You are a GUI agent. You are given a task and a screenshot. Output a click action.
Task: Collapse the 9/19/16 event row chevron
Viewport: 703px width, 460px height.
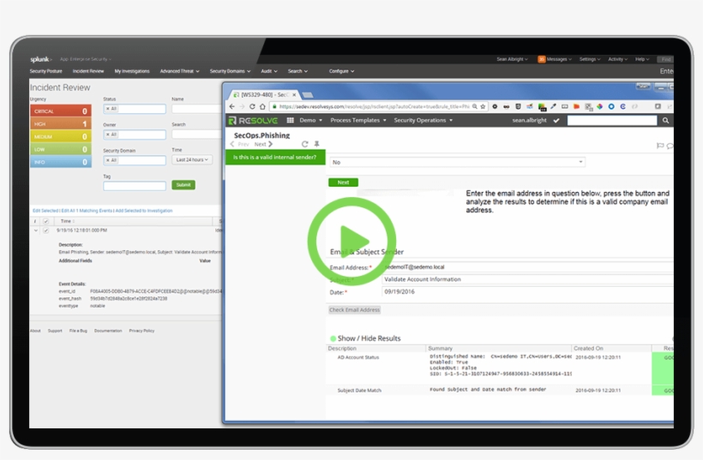coord(36,230)
